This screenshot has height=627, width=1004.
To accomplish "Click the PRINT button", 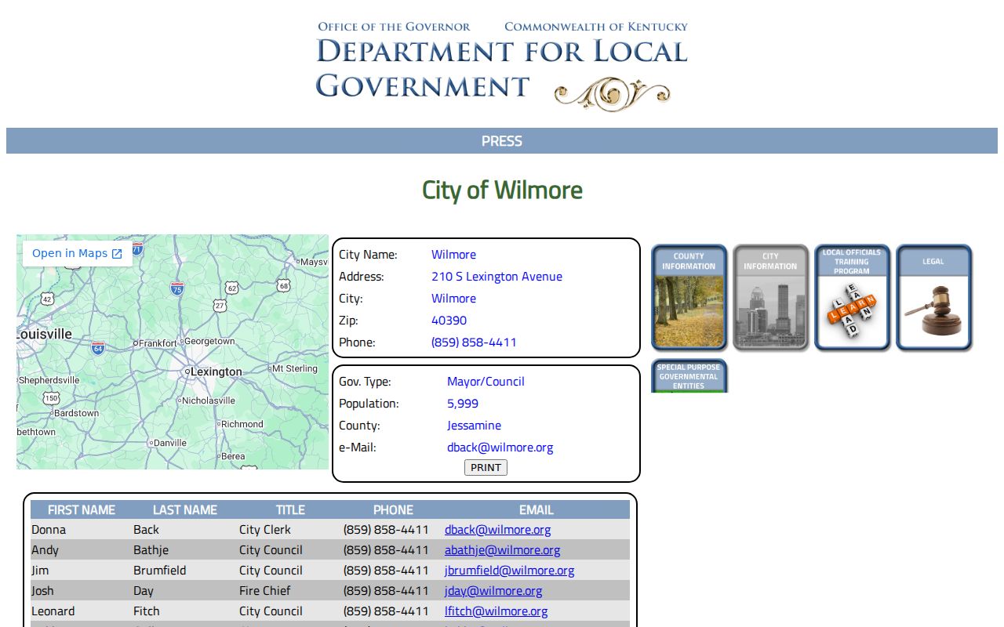I will click(x=486, y=468).
